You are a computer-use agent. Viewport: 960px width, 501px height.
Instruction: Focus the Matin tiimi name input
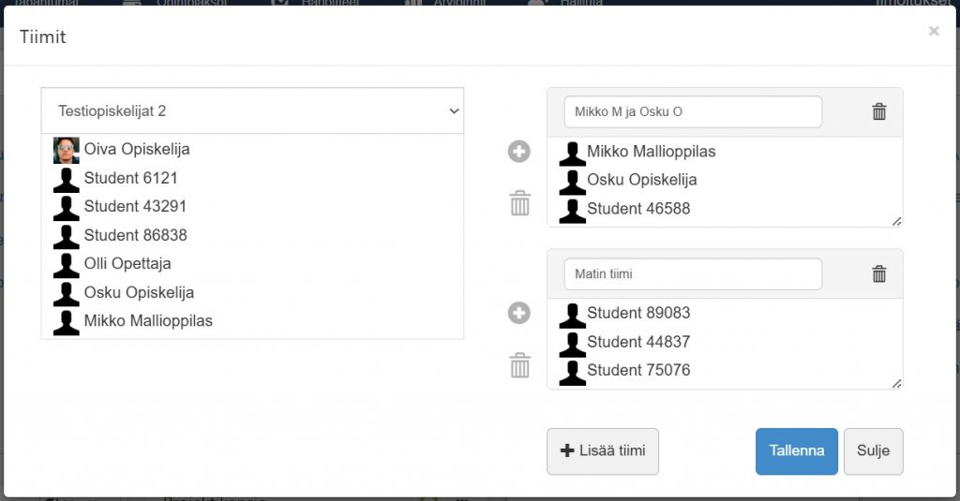(693, 273)
